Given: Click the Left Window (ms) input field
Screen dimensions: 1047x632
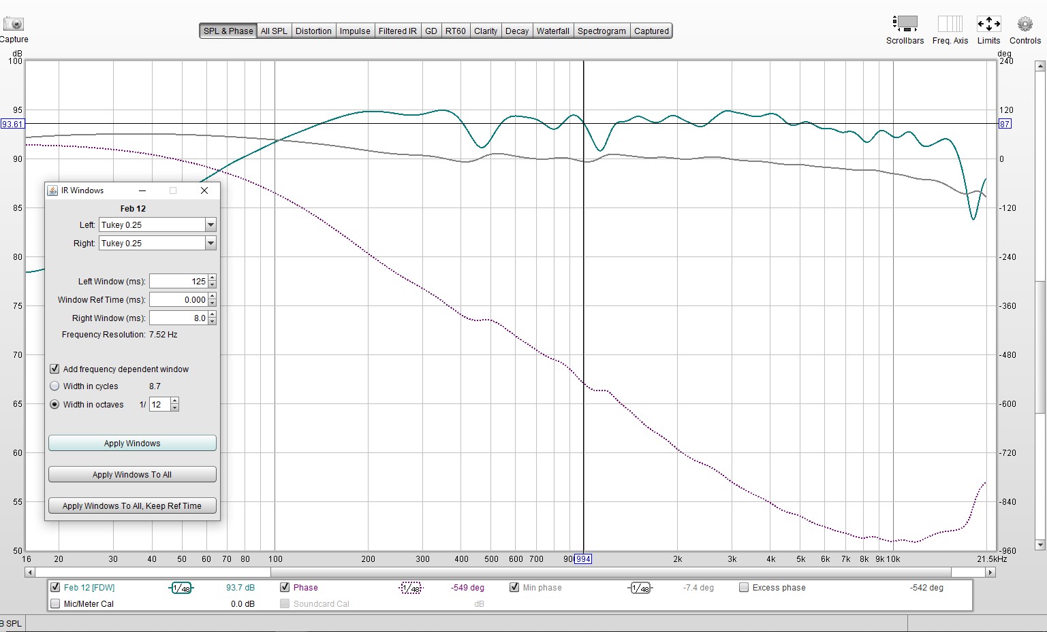Looking at the screenshot, I should click(178, 281).
